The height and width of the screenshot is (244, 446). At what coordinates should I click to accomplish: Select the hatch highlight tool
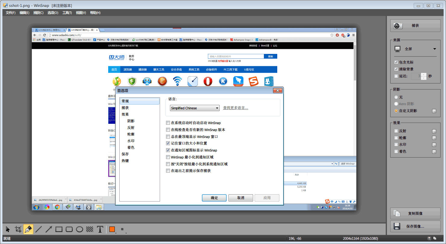[x=90, y=230]
